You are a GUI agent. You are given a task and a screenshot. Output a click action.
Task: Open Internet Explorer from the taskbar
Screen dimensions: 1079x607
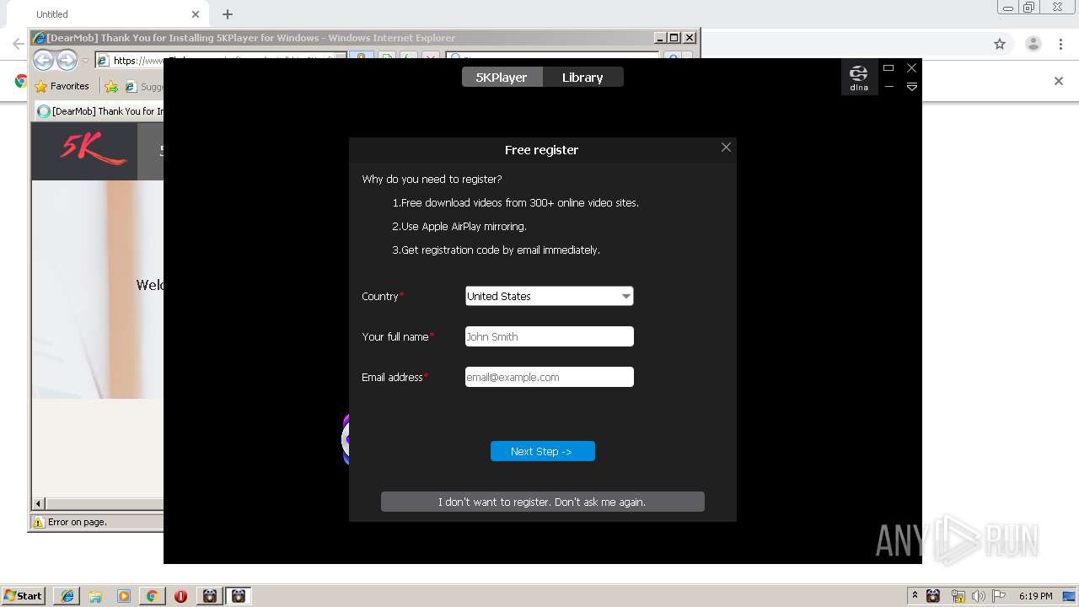(x=67, y=596)
